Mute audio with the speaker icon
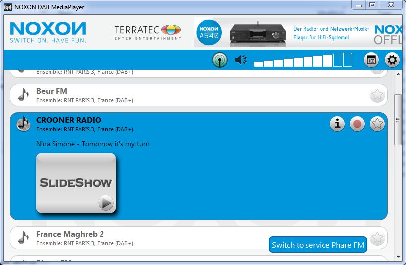This screenshot has width=406, height=265. pos(241,60)
